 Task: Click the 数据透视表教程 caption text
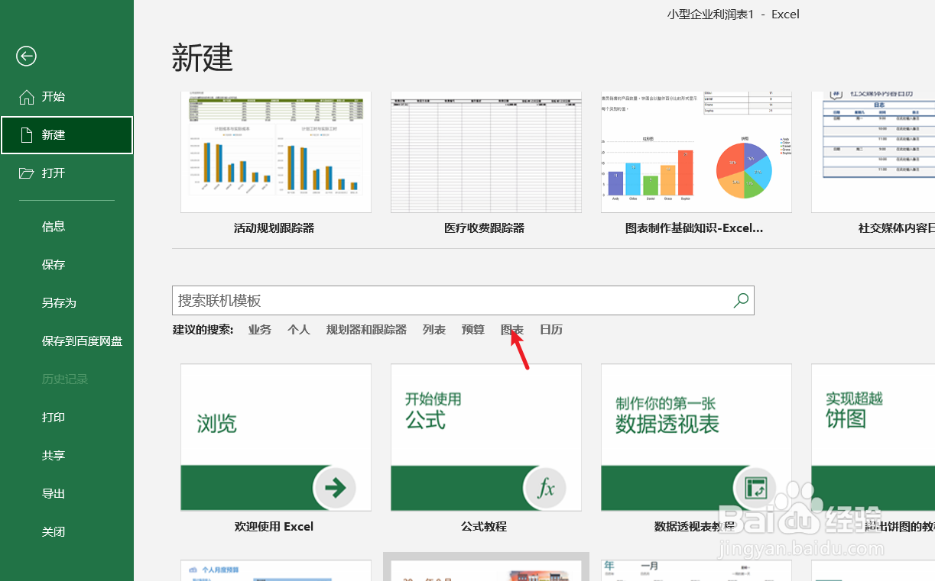(x=694, y=526)
